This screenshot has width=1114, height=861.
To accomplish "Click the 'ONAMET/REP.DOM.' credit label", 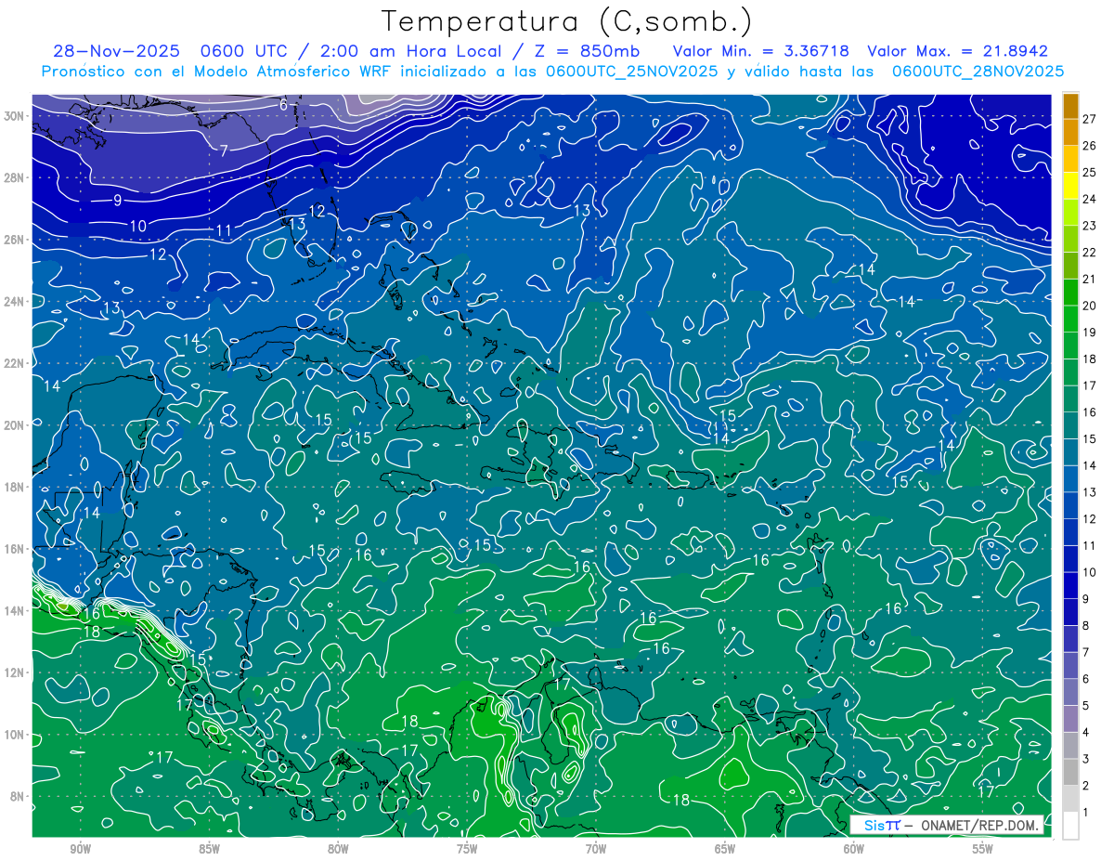I will point(980,825).
